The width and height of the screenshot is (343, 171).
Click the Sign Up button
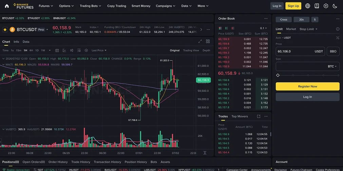293,6
